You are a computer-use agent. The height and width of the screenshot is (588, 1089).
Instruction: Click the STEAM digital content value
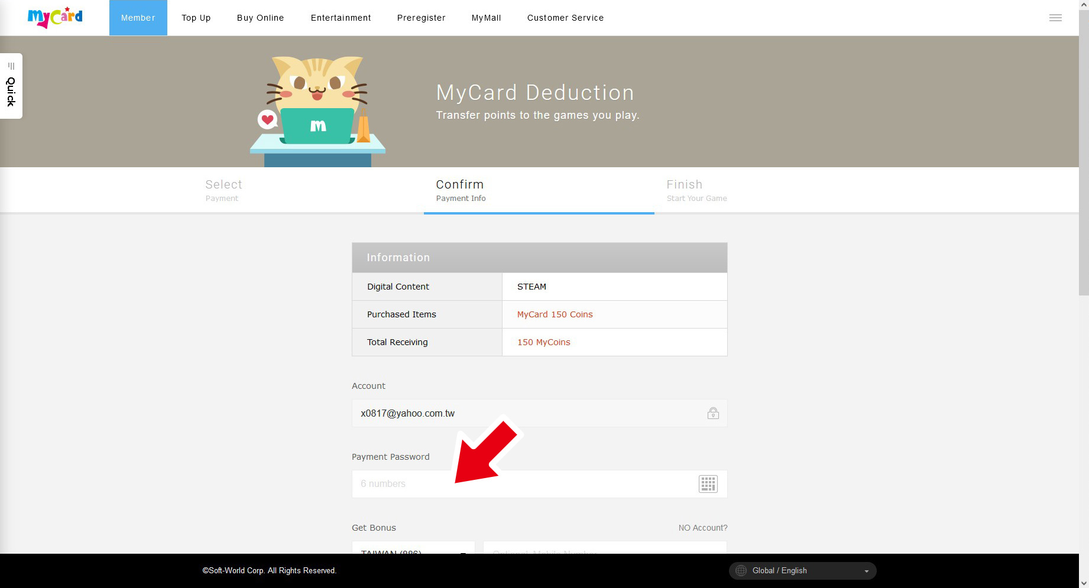[x=531, y=287]
